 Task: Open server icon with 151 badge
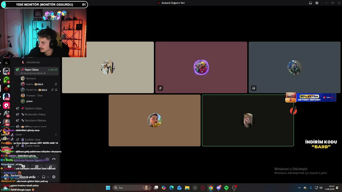(x=6, y=122)
